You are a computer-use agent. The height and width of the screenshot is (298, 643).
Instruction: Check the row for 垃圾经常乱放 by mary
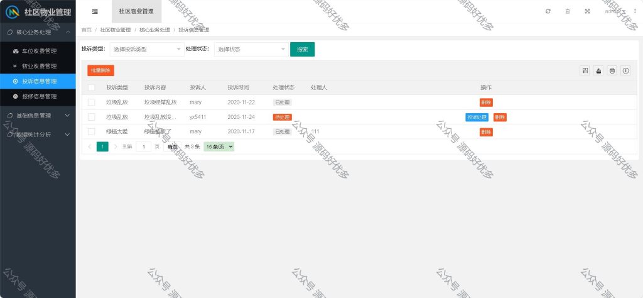pos(92,102)
